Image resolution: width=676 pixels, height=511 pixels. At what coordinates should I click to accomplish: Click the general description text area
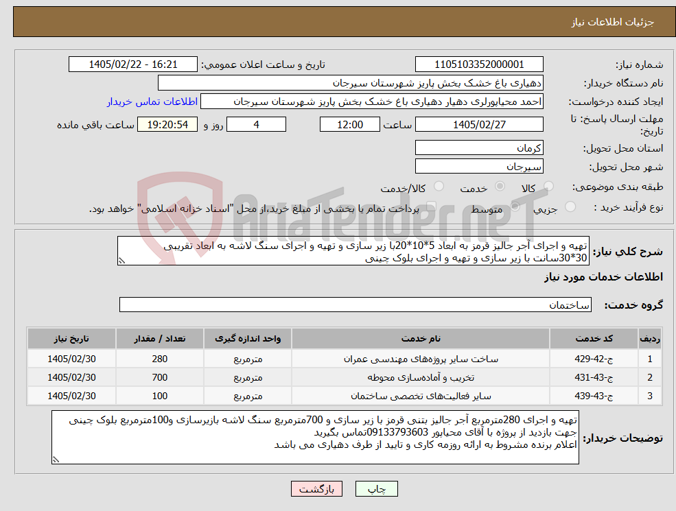pos(353,251)
